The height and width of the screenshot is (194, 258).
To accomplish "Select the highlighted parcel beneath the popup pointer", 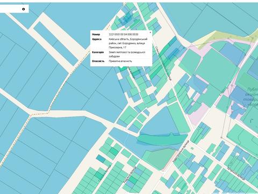I will [121, 68].
